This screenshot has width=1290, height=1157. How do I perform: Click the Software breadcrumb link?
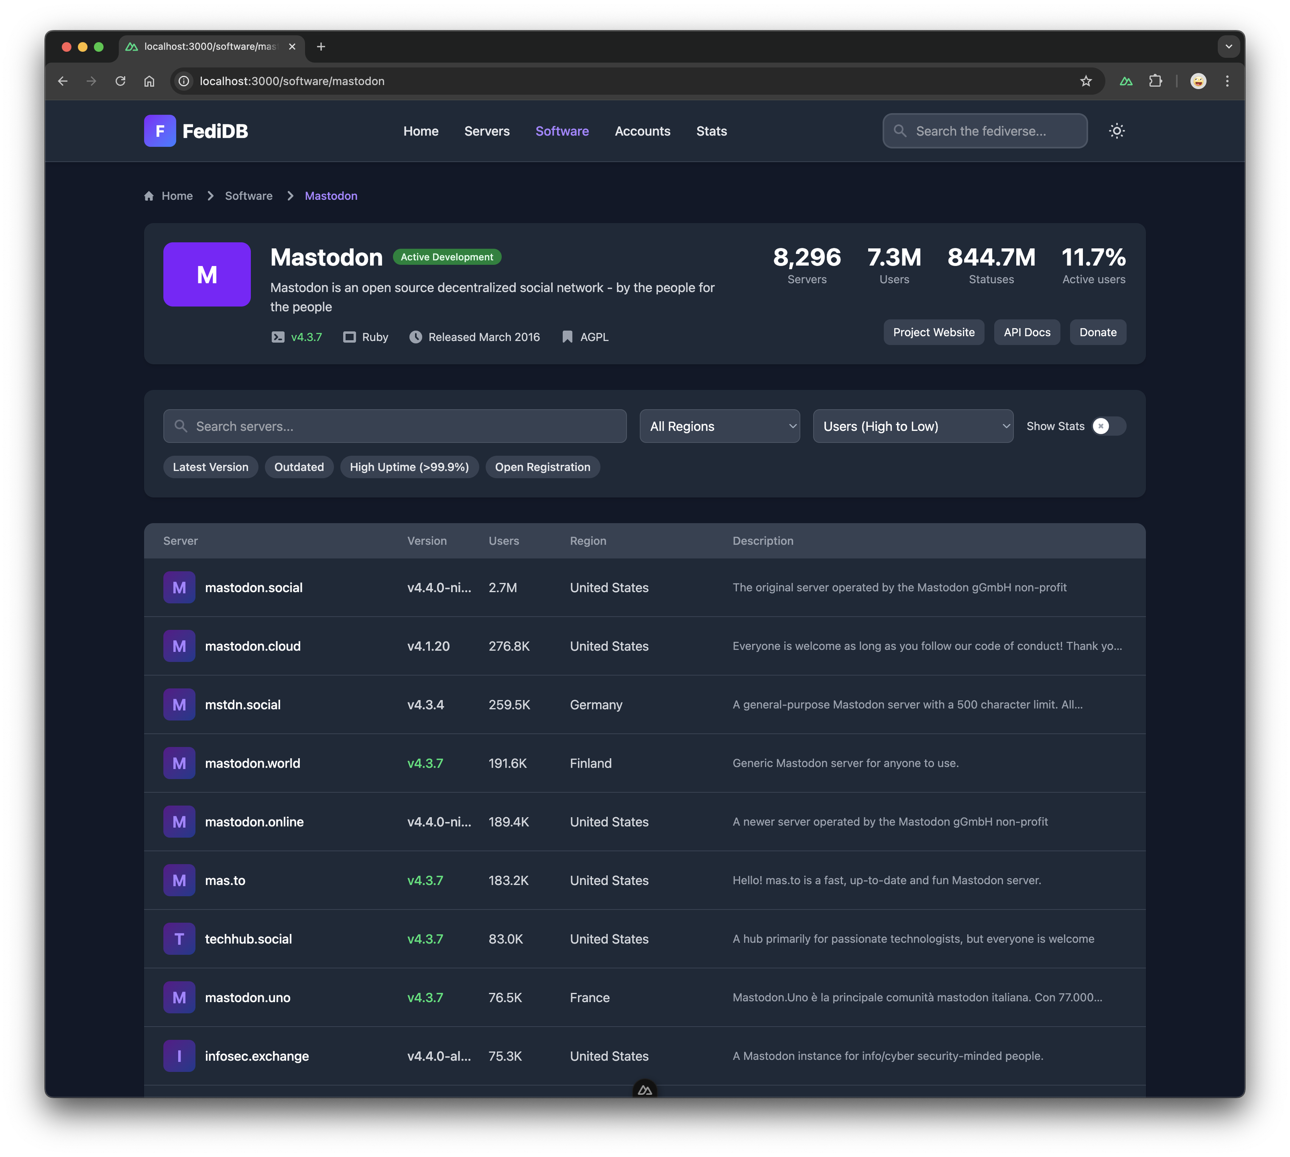click(x=249, y=196)
